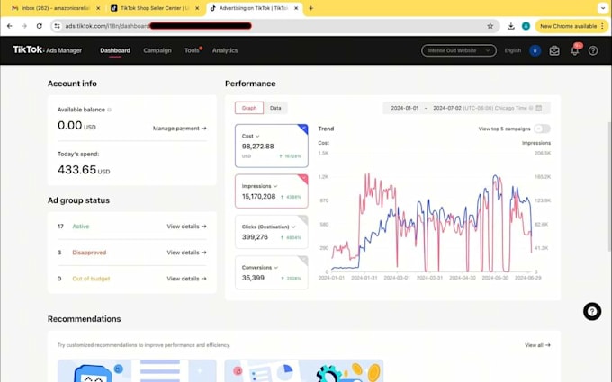
Task: Open the Tools menu item
Action: [192, 50]
